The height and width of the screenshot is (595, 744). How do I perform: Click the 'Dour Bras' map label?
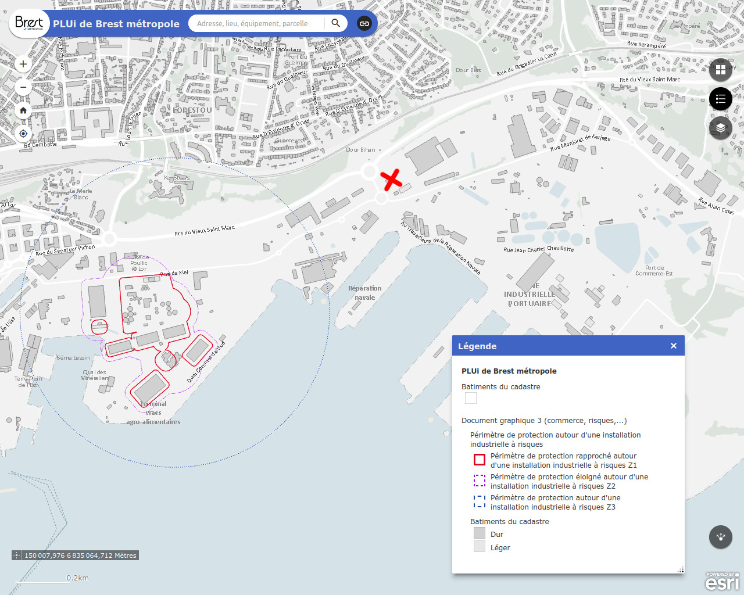coord(468,70)
